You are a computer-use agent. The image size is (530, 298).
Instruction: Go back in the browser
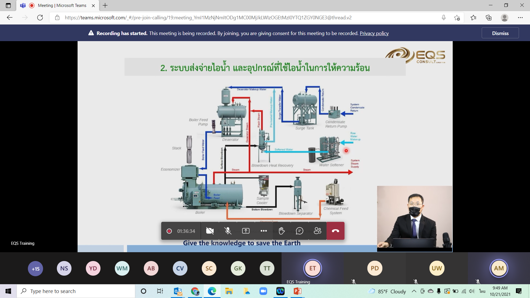point(10,18)
